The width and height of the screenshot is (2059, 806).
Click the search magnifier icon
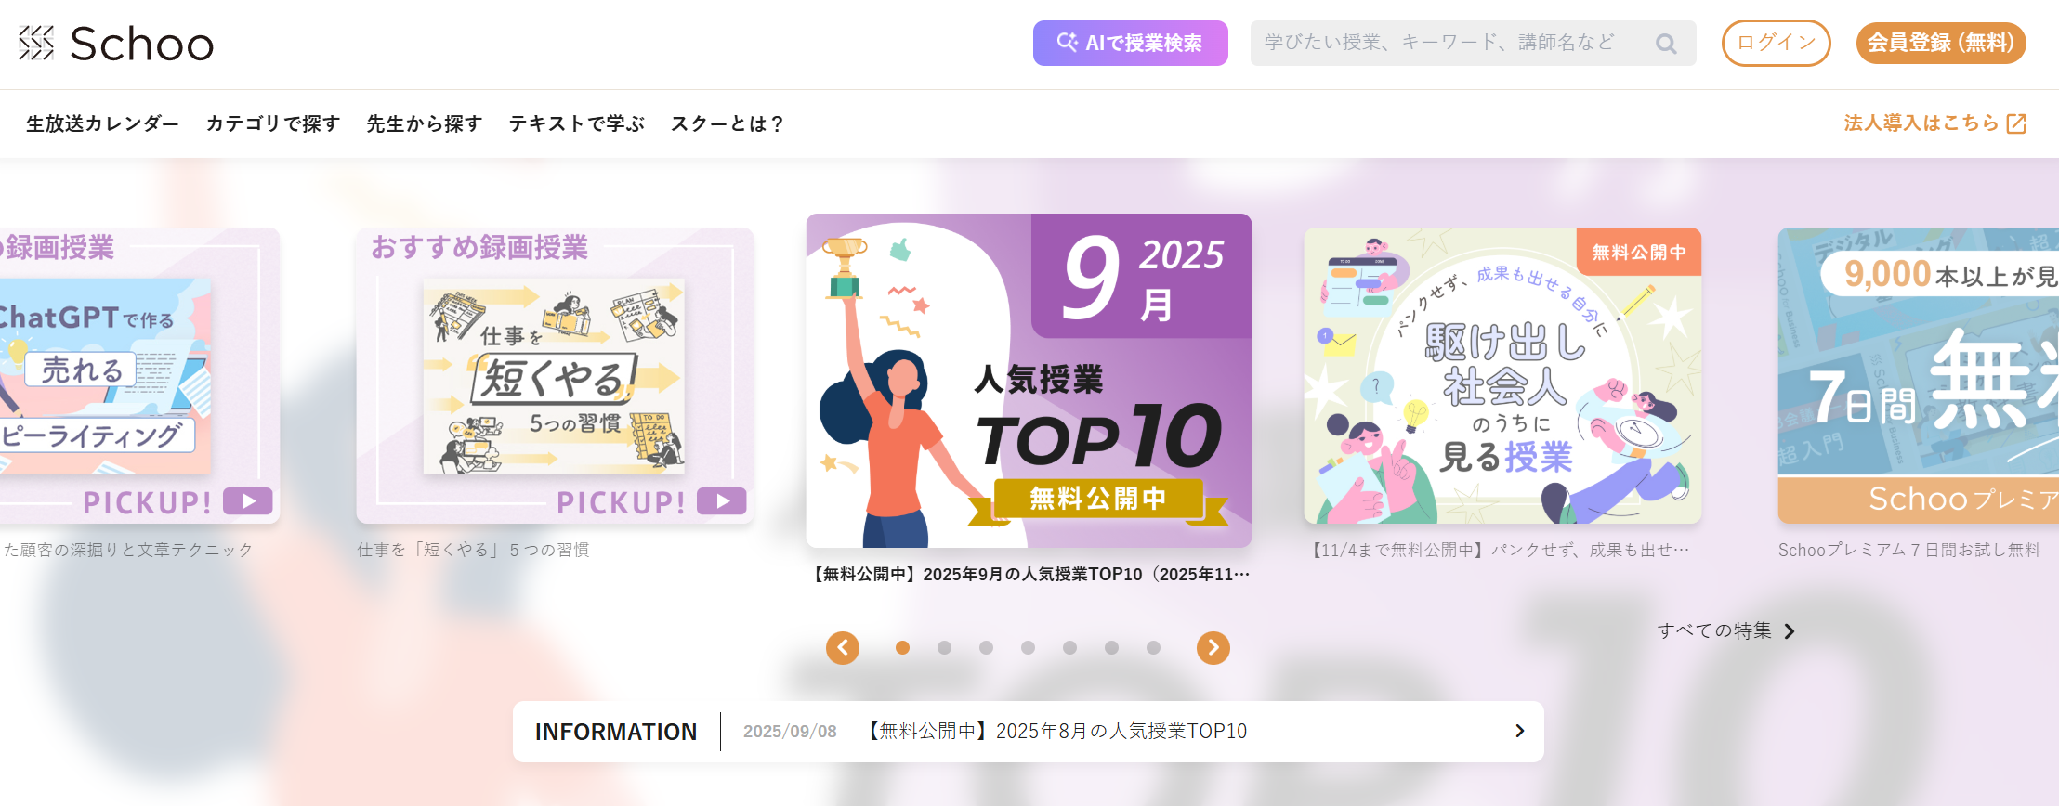click(x=1666, y=44)
